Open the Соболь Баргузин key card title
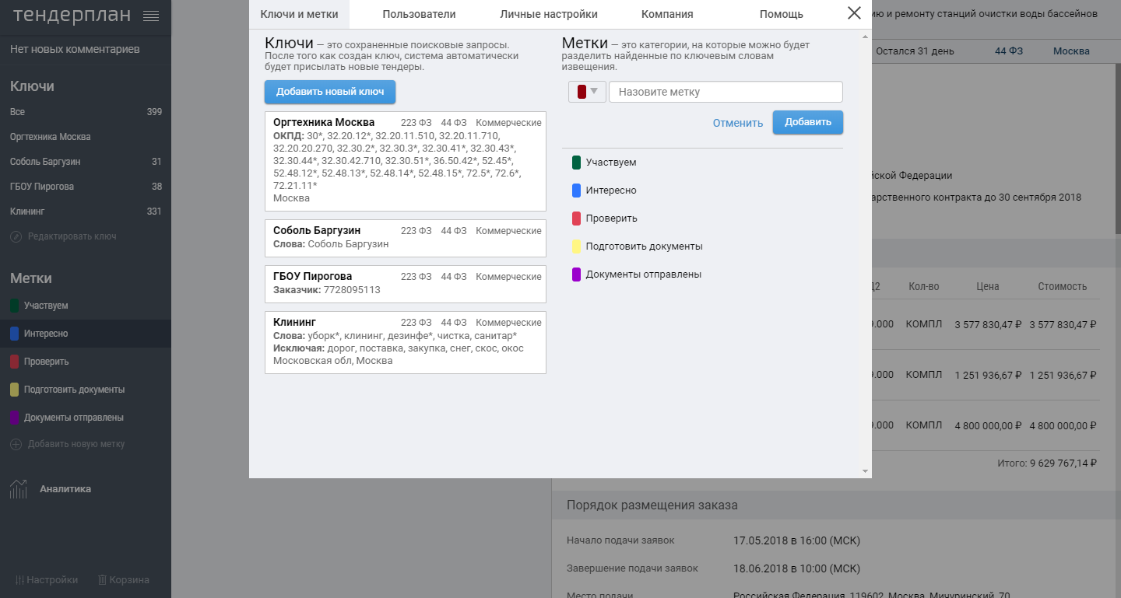Image resolution: width=1121 pixels, height=598 pixels. pos(317,230)
